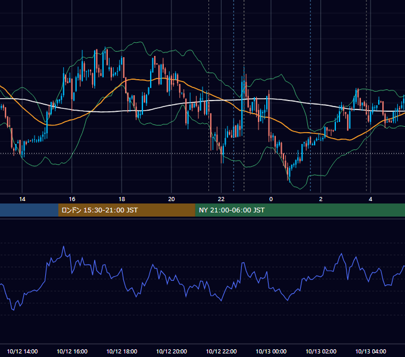
Task: Click the 10/13 00:00 date label
Action: pyautogui.click(x=271, y=351)
